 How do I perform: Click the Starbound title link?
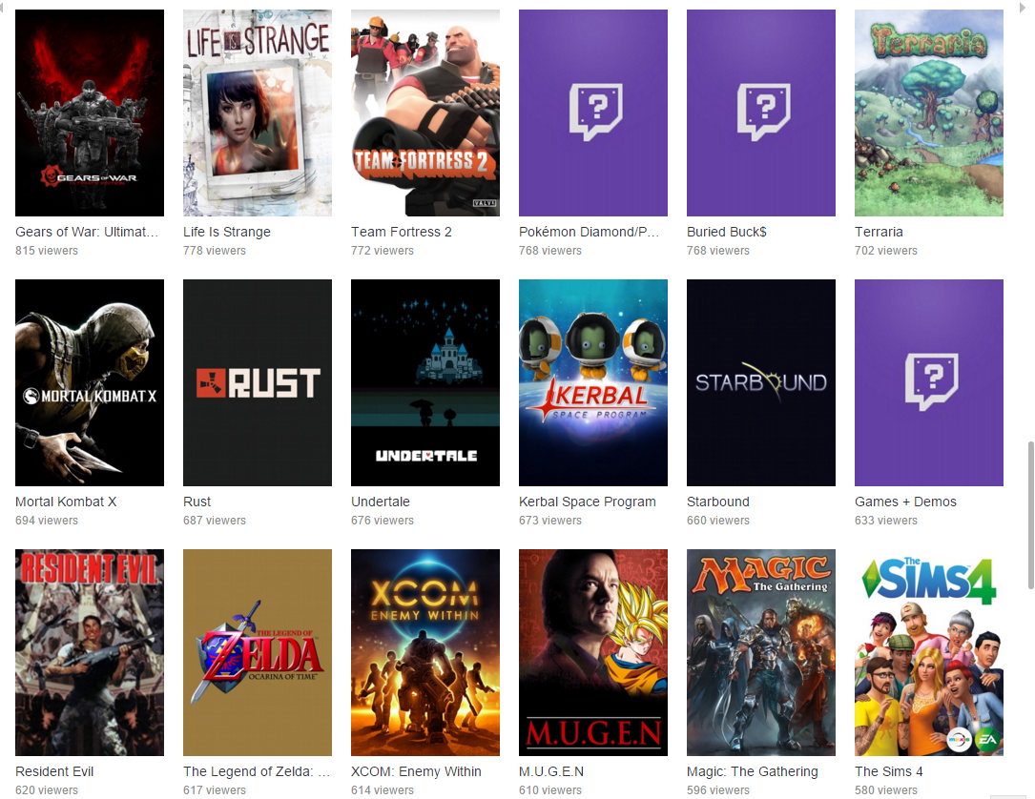(x=718, y=502)
